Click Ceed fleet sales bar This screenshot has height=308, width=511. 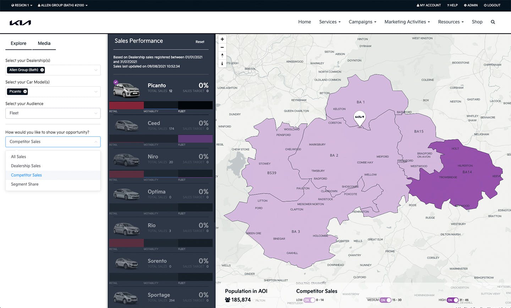[195, 139]
